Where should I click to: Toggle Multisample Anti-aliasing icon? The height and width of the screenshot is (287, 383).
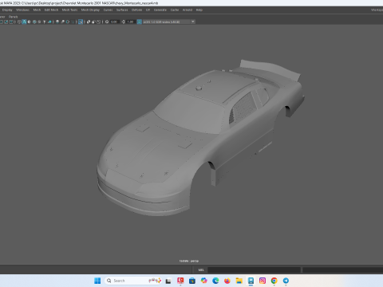click(68, 22)
